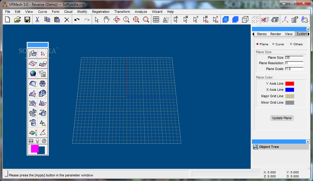This screenshot has width=313, height=181.
Task: Click the Paste clipboard icon
Action: (57, 20)
